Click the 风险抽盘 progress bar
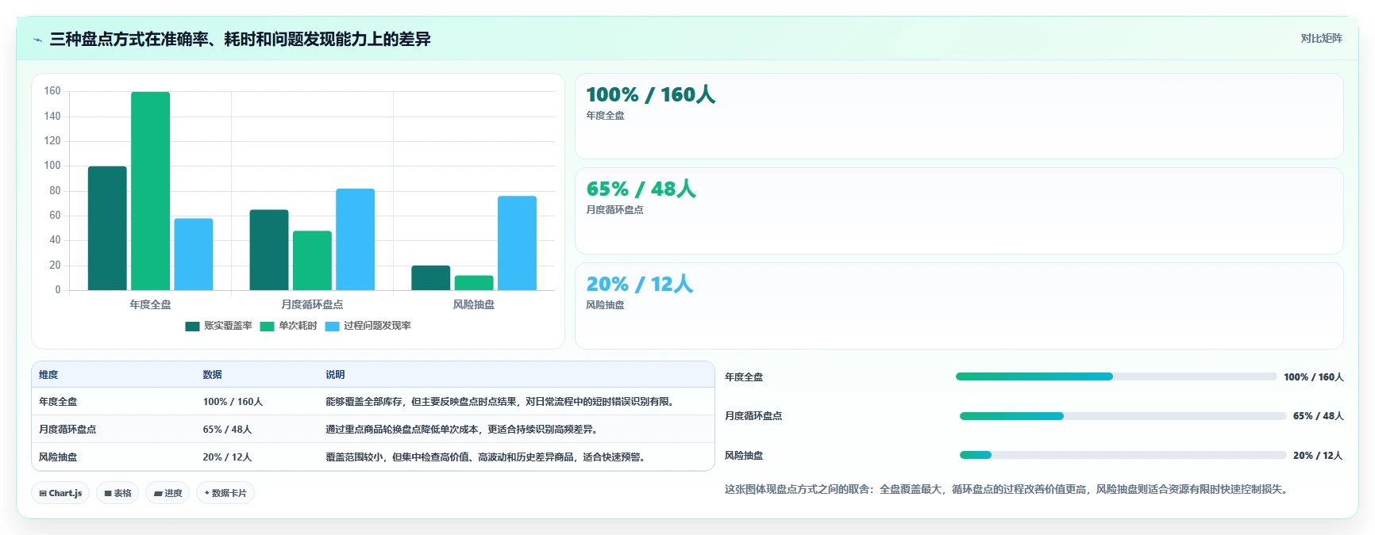 click(1123, 455)
